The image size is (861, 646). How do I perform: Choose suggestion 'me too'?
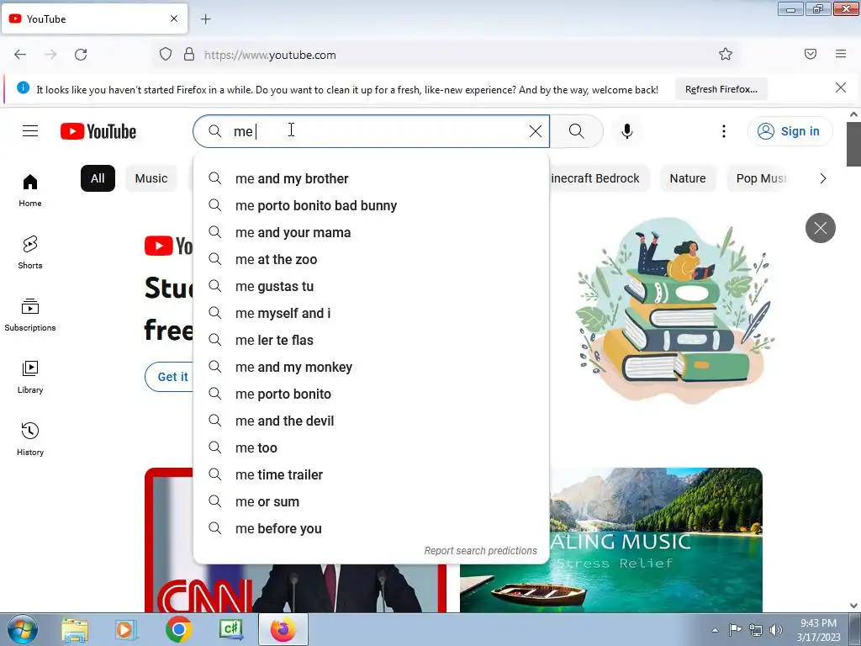[x=371, y=447]
